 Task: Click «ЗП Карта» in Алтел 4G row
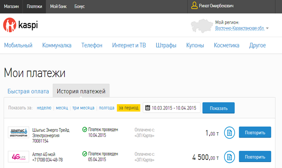145,160
